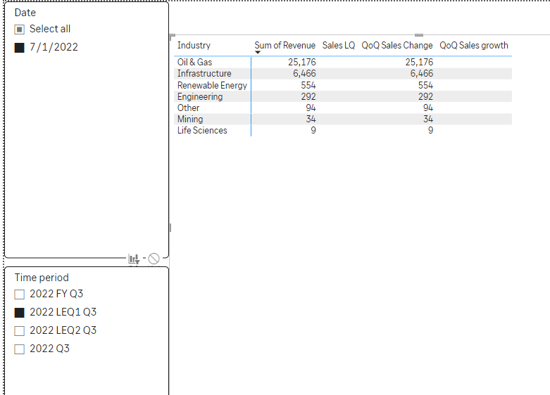Click the 25,176 Sum of Revenue cell

tap(302, 63)
